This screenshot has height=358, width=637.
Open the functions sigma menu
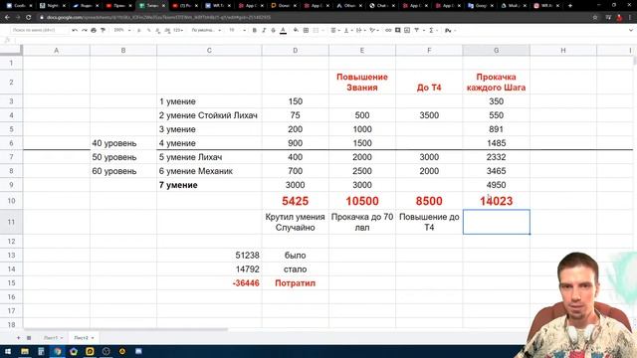click(433, 31)
